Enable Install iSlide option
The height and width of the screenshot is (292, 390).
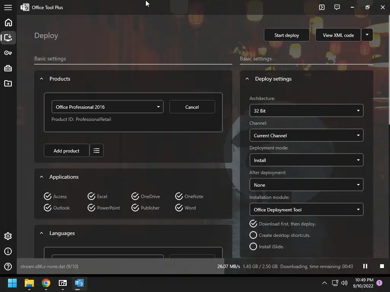point(267,246)
